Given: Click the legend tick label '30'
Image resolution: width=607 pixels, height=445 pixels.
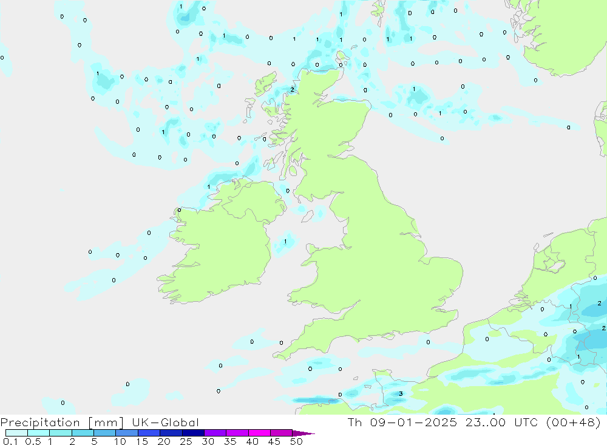Looking at the screenshot, I should (x=208, y=441).
